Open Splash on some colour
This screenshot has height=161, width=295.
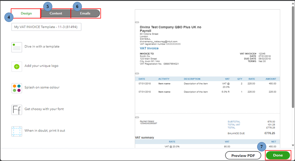coord(42,87)
